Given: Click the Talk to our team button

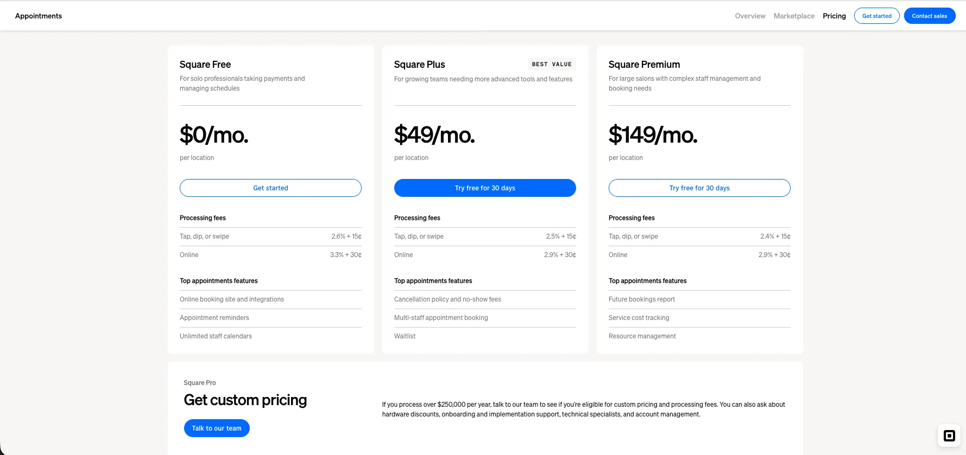Looking at the screenshot, I should 217,428.
